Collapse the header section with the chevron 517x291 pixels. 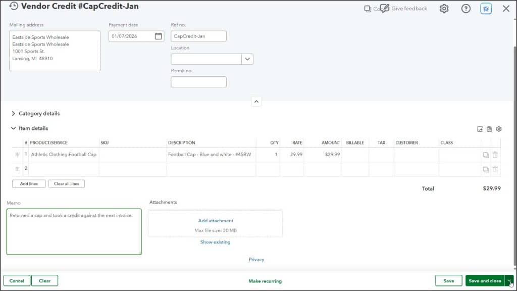(x=256, y=101)
